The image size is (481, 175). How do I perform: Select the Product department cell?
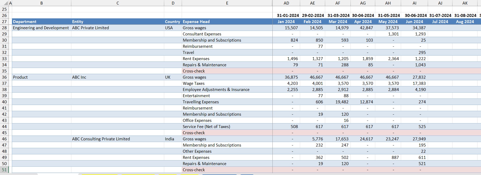click(x=20, y=77)
